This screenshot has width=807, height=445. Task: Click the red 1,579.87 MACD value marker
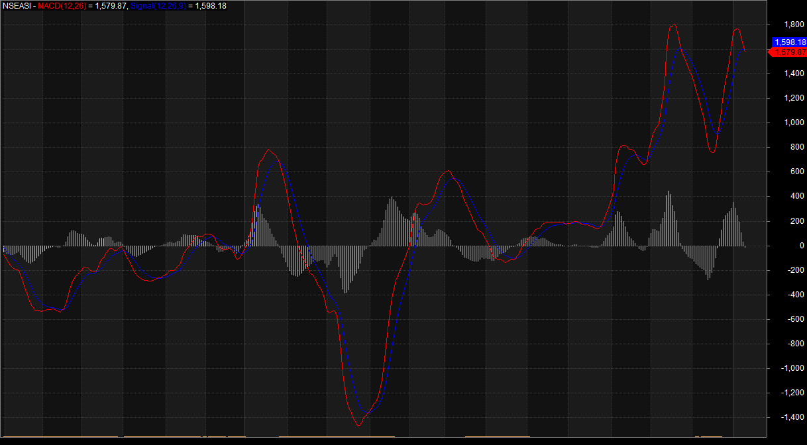point(789,52)
